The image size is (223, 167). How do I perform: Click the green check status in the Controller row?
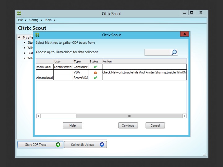click(95, 66)
